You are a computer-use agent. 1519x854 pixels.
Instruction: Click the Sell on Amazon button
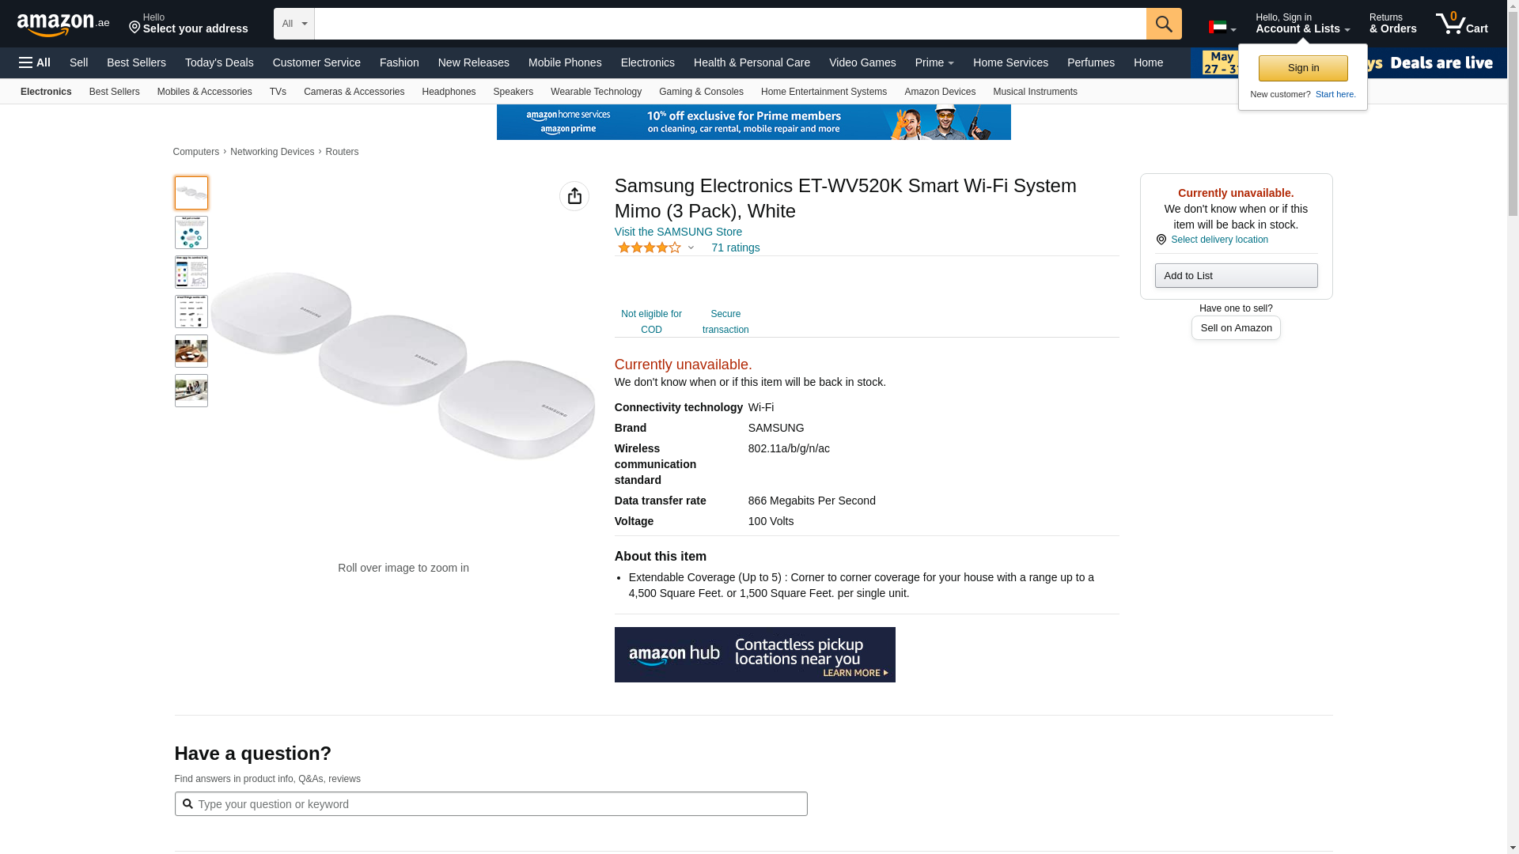click(1235, 327)
